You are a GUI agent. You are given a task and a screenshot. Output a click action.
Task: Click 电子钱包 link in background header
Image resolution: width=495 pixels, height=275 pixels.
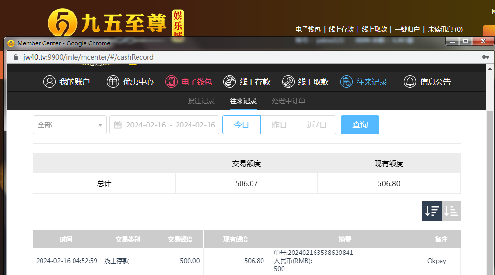308,30
